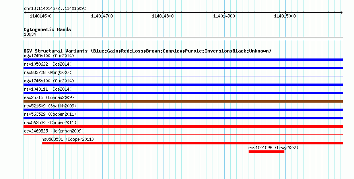Click the Cytogenetic Bands track heading
The image size is (354, 179).
pyautogui.click(x=47, y=29)
